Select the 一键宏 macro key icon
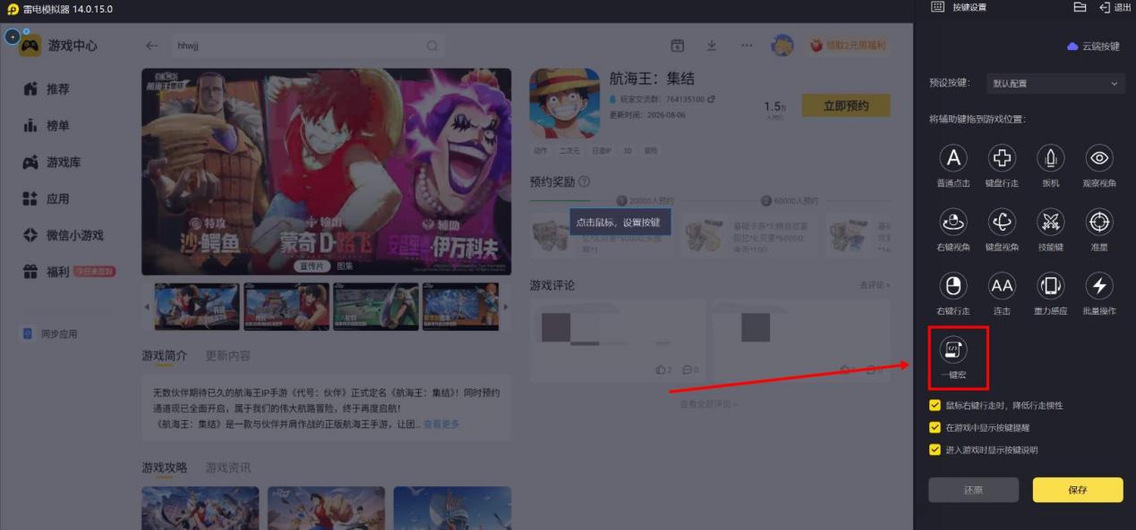The height and width of the screenshot is (530, 1136). pos(953,349)
